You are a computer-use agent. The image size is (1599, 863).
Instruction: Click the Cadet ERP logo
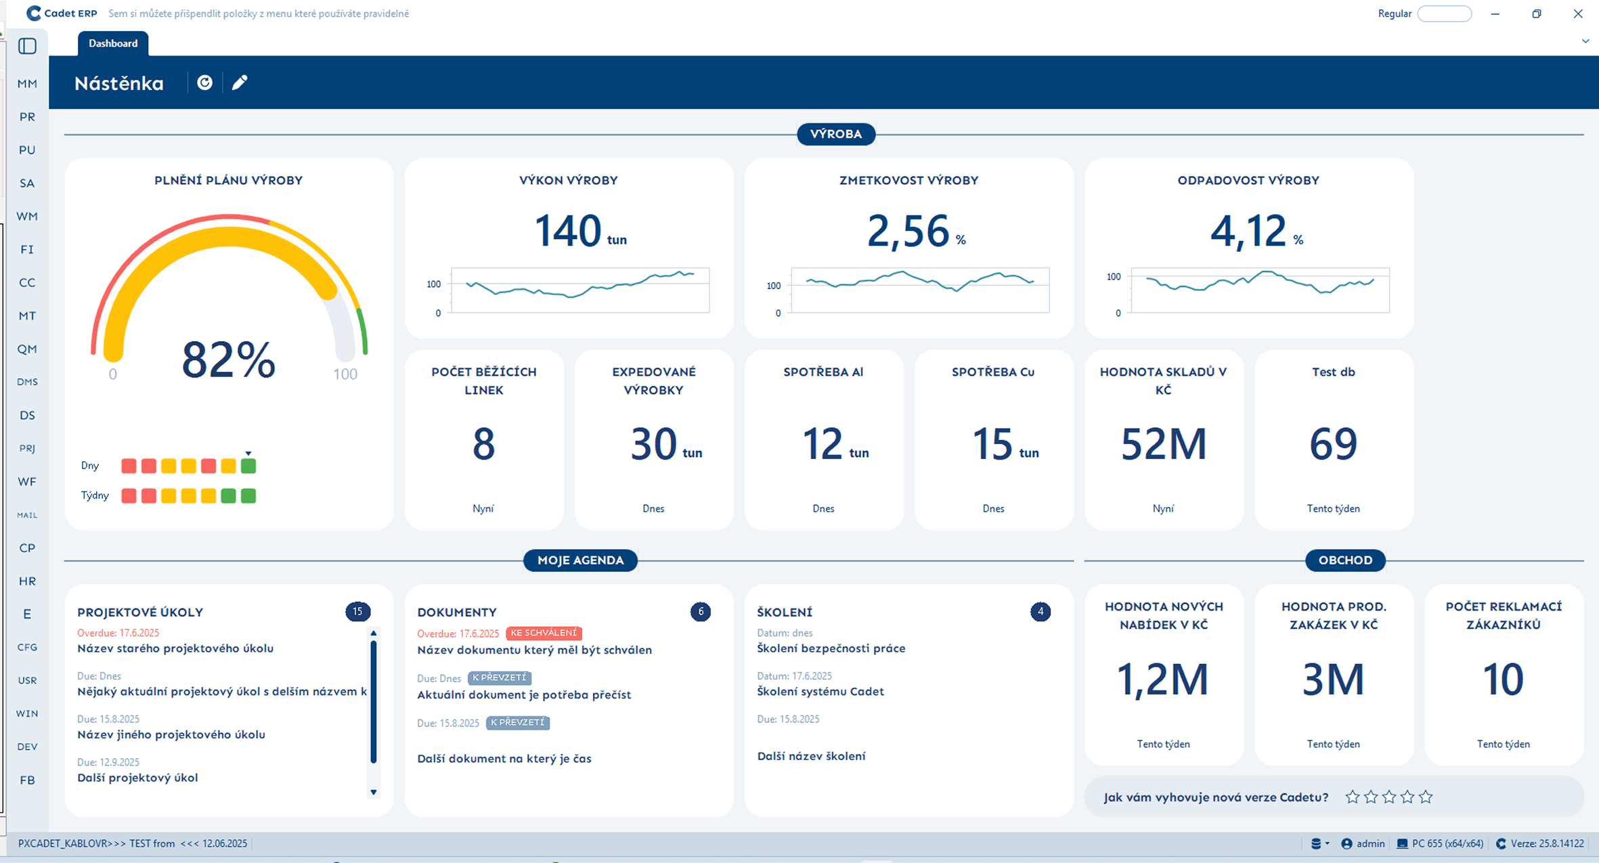pos(34,13)
